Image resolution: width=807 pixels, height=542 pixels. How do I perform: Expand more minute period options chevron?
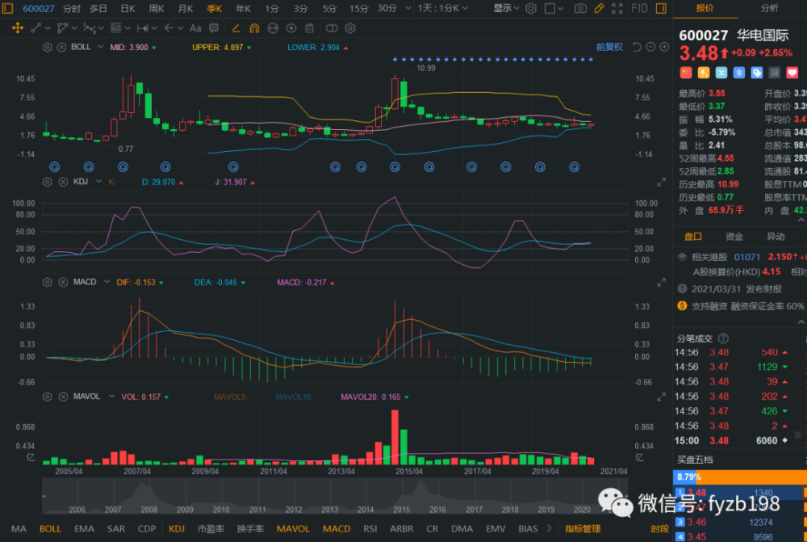pyautogui.click(x=408, y=8)
